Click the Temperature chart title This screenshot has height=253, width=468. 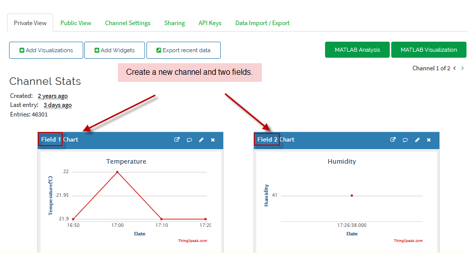tap(126, 161)
